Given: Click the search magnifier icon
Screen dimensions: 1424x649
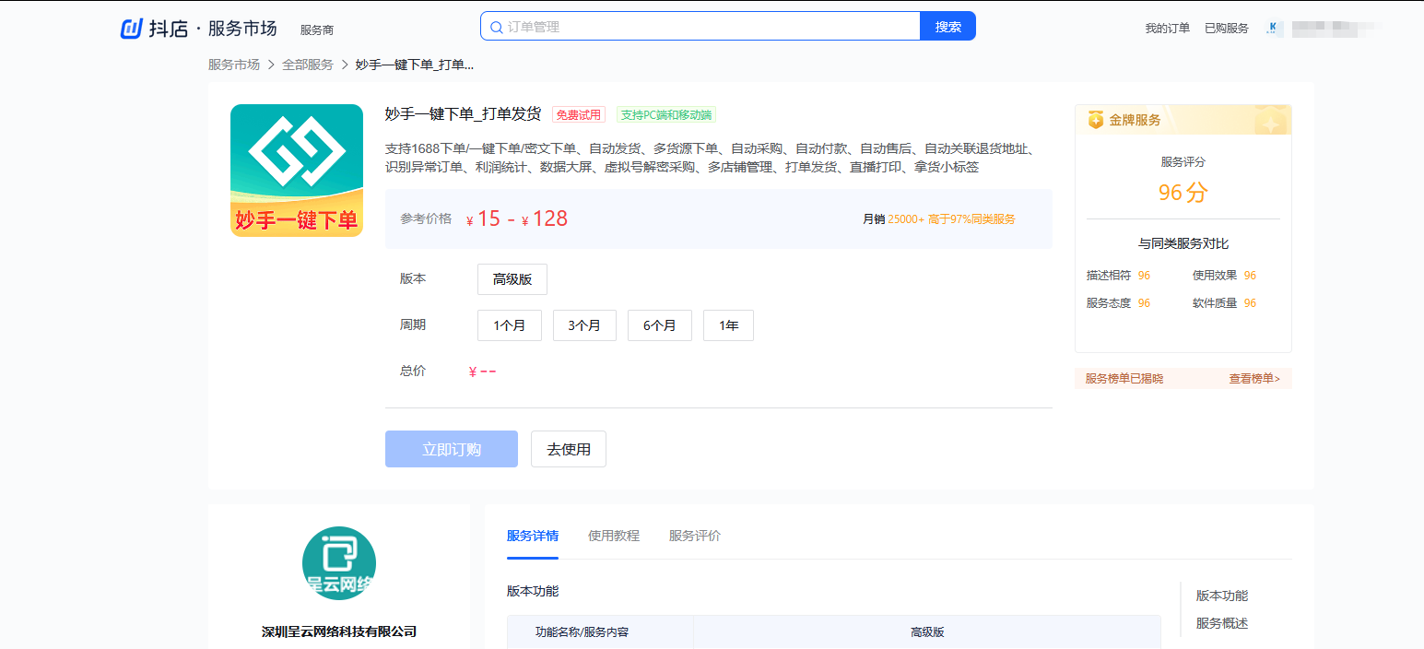Looking at the screenshot, I should 497,28.
